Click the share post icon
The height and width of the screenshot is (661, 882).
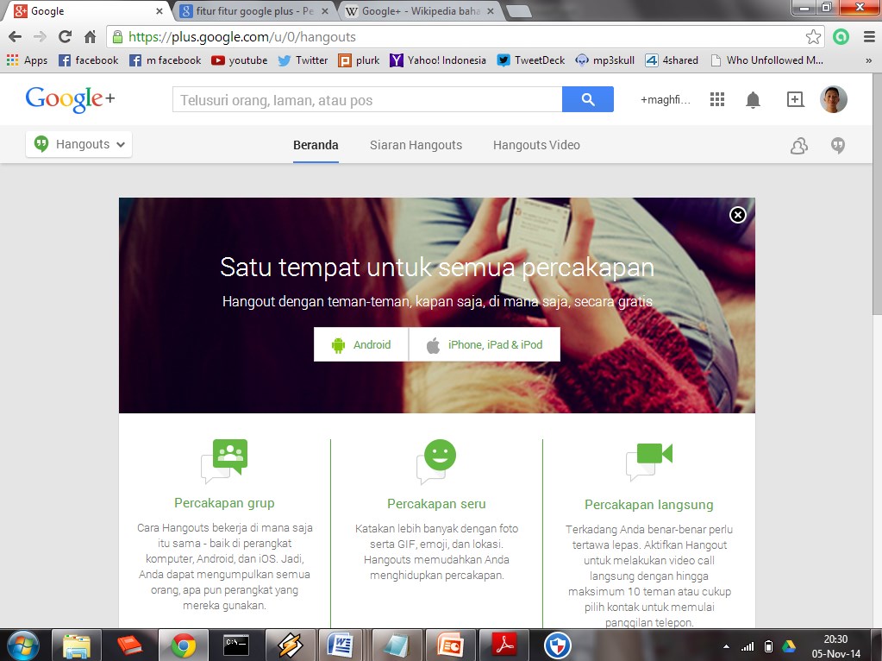(793, 99)
